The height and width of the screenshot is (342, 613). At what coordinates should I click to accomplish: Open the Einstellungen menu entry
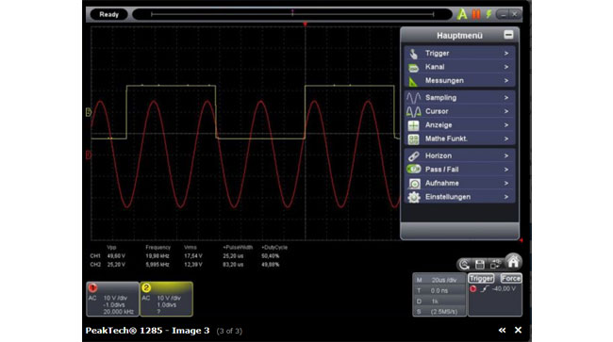(x=460, y=197)
